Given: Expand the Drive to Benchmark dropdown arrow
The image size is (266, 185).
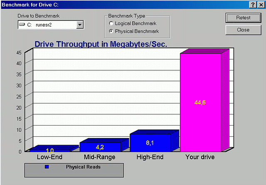Looking at the screenshot, I should coord(80,25).
